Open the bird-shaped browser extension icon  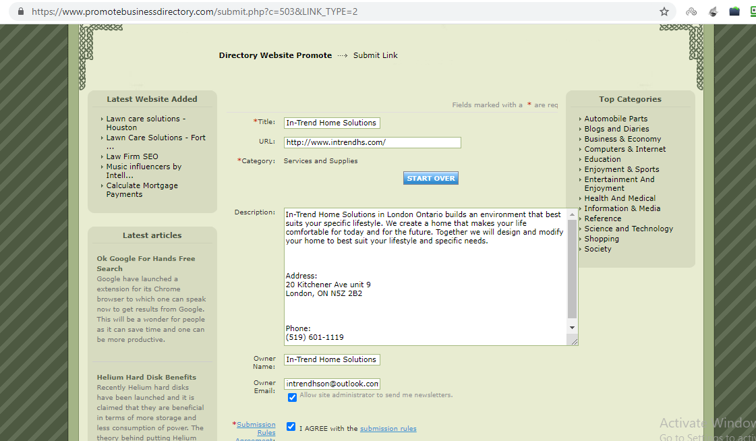click(713, 11)
